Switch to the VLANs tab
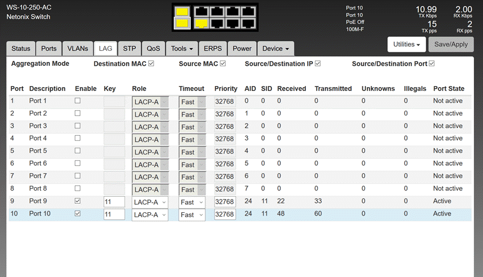Viewport: 483px width, 277px height. tap(78, 49)
